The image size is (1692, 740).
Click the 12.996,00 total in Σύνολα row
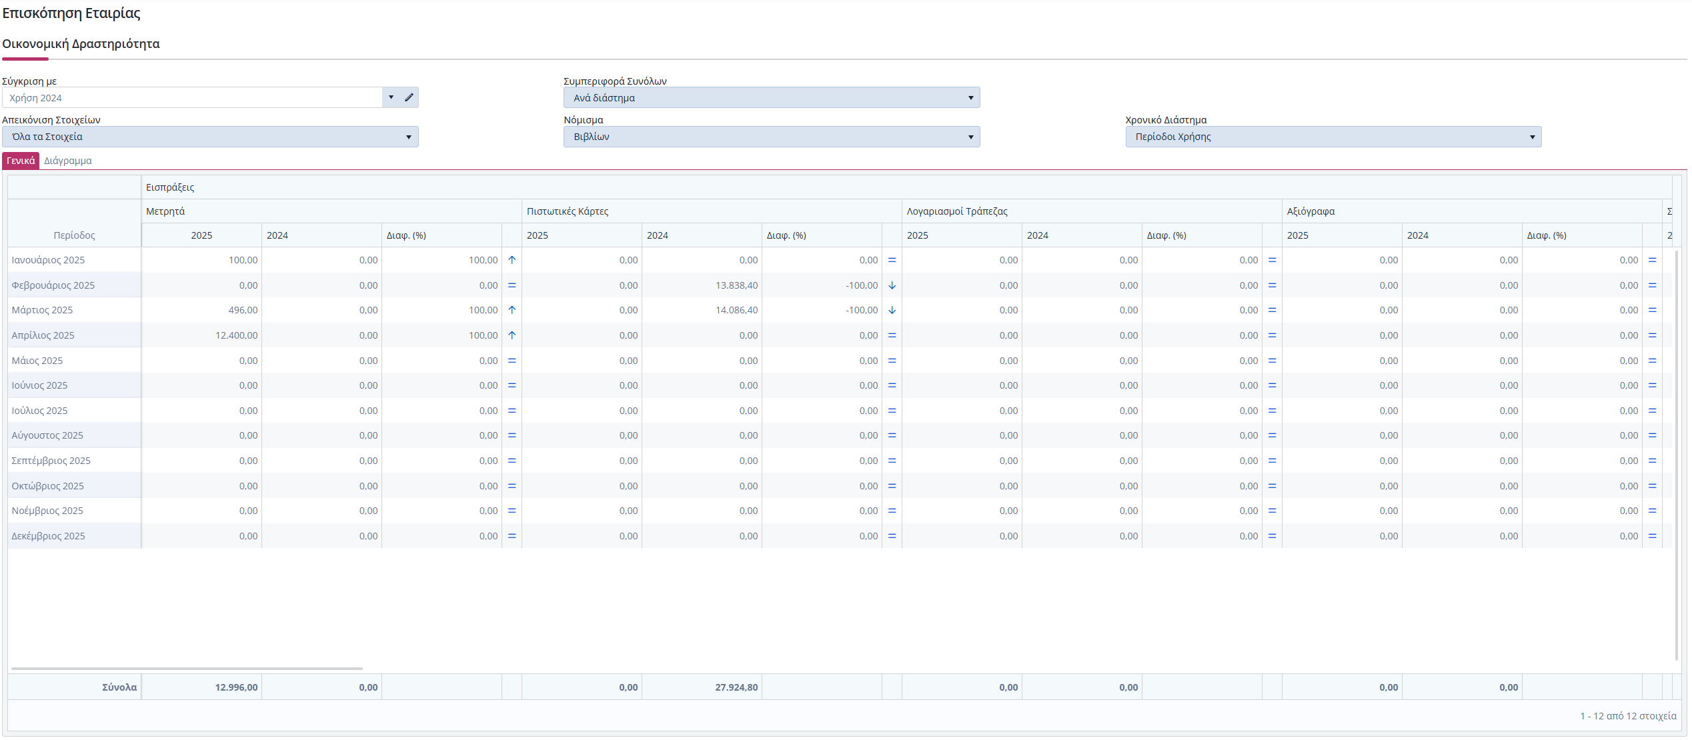pyautogui.click(x=236, y=687)
